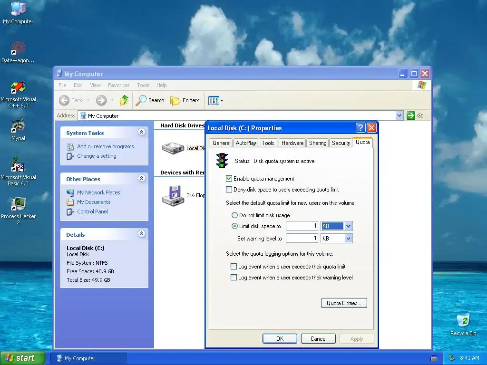487x365 pixels.
Task: Go up one folder level
Action: tap(124, 100)
